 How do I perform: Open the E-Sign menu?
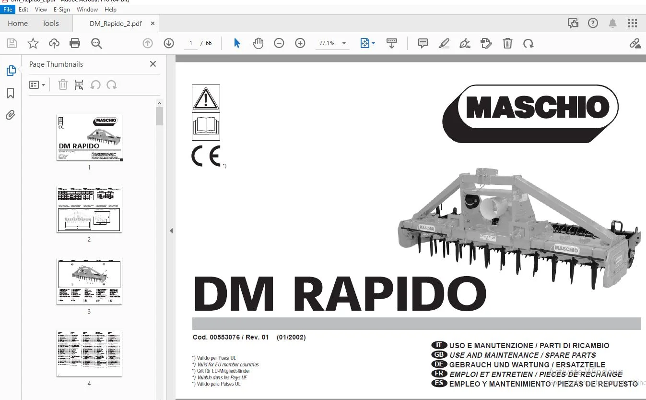pos(62,9)
